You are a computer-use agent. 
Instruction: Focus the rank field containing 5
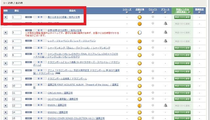coord(17,48)
